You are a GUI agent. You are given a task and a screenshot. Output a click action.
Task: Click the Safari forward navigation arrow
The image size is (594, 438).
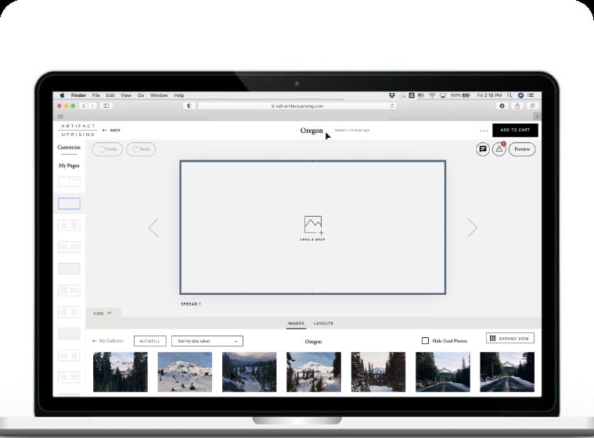point(92,106)
